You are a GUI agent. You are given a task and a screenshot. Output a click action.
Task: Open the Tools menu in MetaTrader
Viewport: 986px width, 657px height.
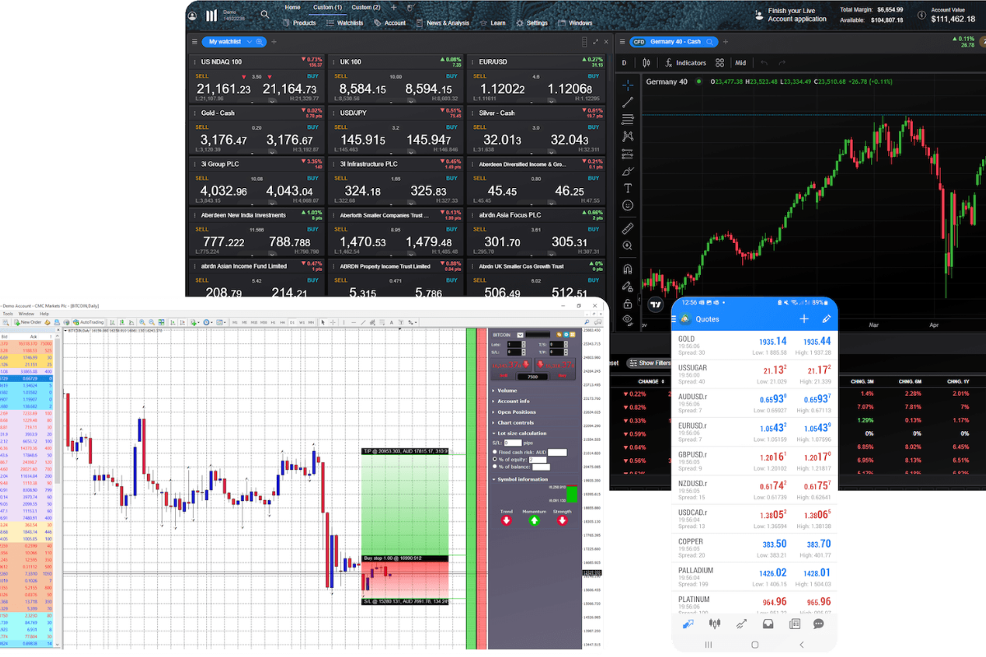(x=7, y=314)
